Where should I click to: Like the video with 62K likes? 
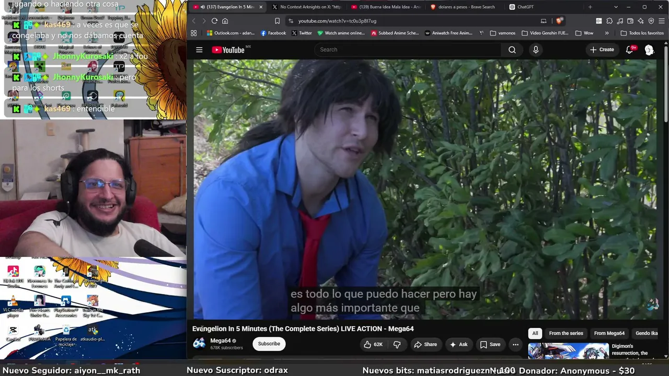click(x=373, y=344)
